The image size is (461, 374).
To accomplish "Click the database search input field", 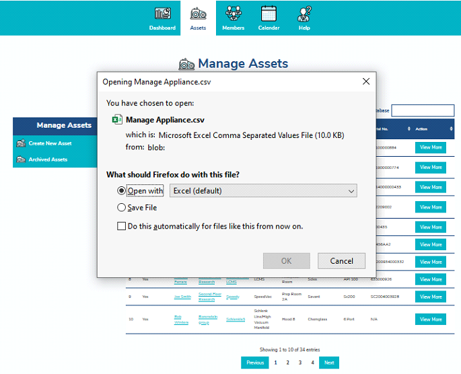I will (x=423, y=110).
